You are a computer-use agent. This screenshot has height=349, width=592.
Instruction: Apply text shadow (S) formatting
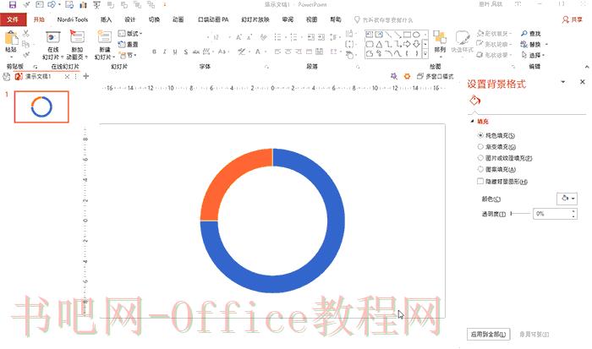[x=186, y=52]
